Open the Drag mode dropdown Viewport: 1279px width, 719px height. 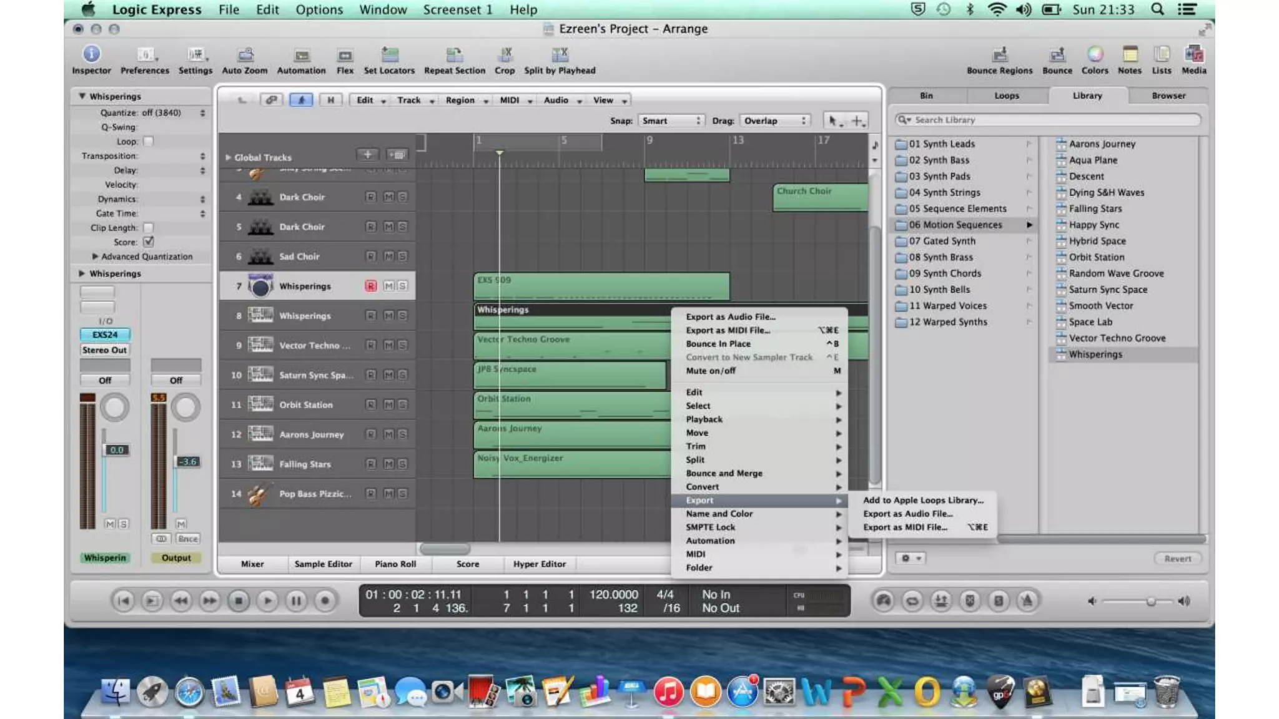(x=775, y=120)
